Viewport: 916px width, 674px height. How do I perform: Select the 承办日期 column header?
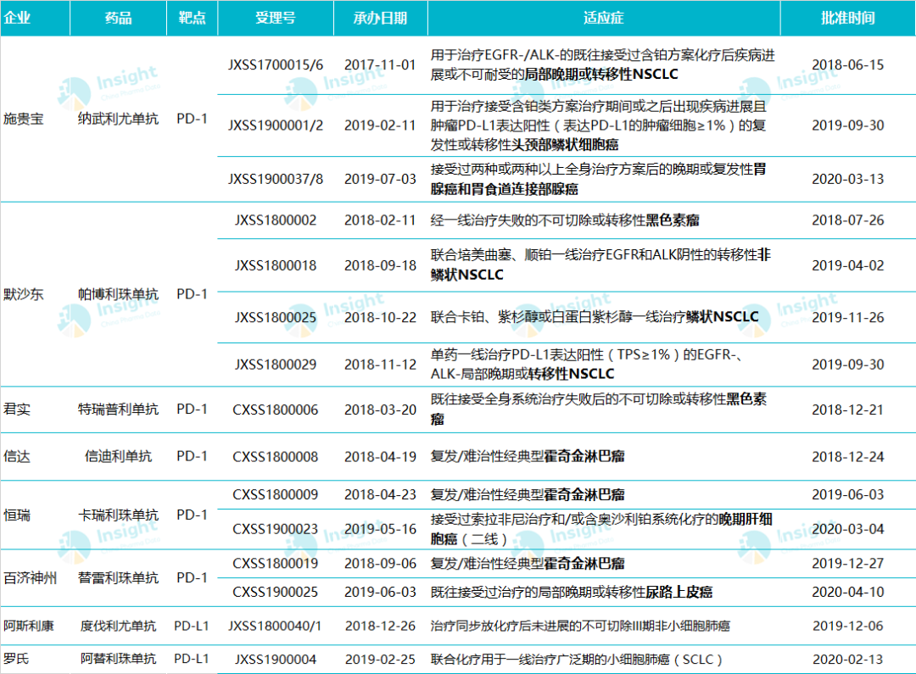pyautogui.click(x=380, y=18)
